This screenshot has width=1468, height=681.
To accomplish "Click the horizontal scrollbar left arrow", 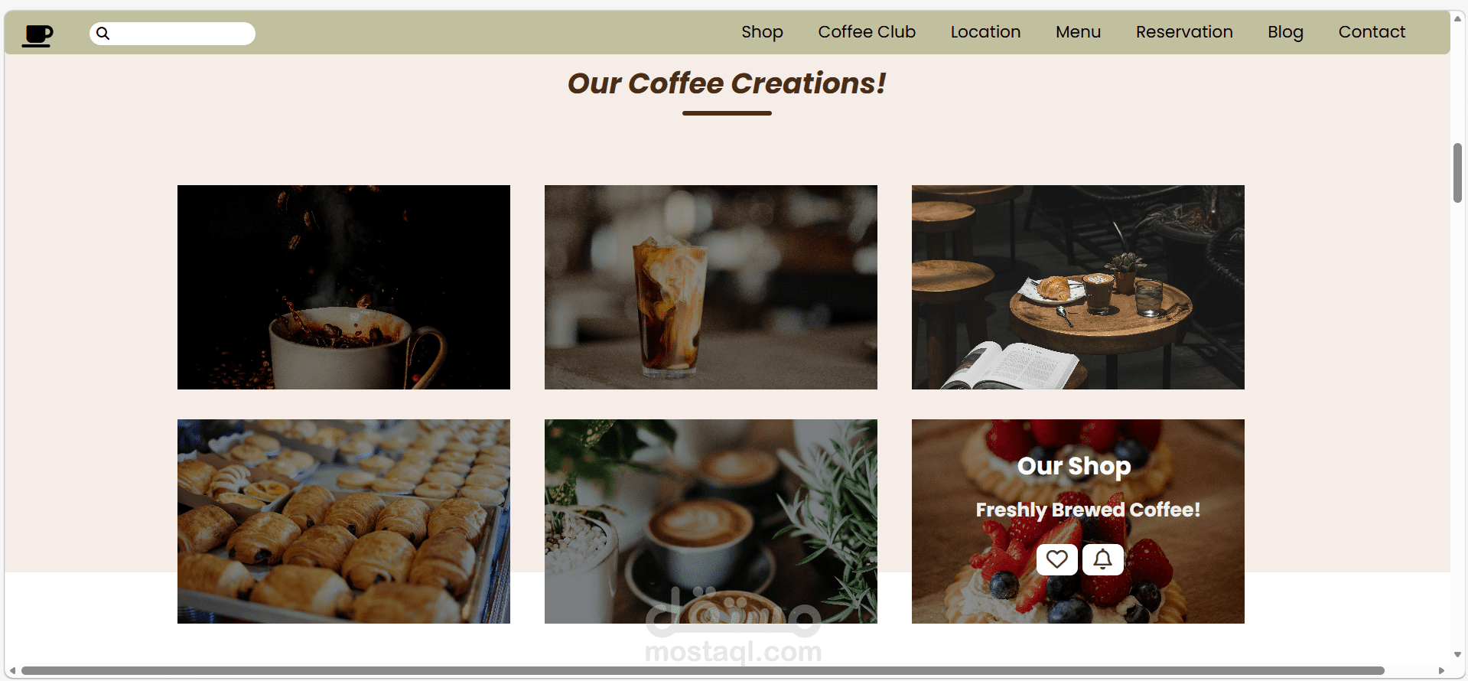I will pos(12,671).
